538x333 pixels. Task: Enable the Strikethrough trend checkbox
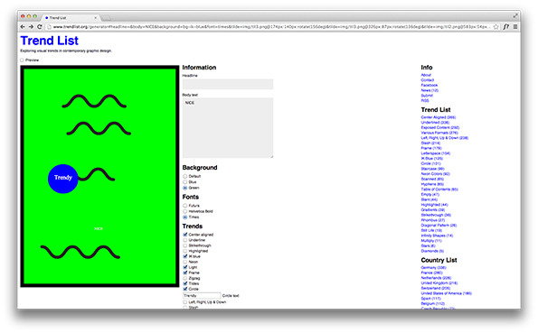pos(185,245)
